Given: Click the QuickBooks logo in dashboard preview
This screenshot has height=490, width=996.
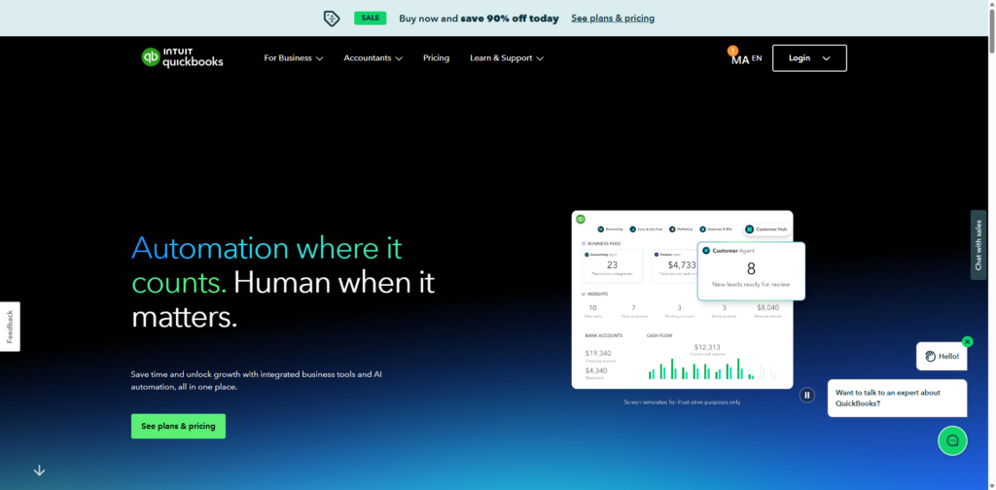Looking at the screenshot, I should [x=580, y=219].
